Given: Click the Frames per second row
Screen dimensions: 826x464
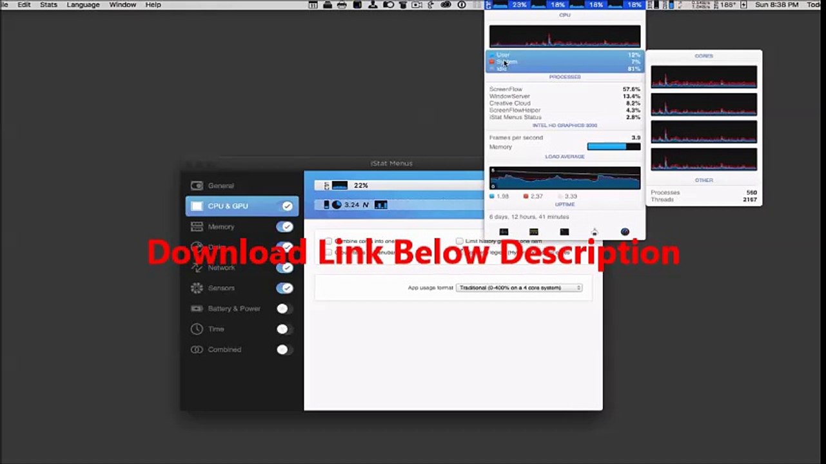Looking at the screenshot, I should pos(565,138).
